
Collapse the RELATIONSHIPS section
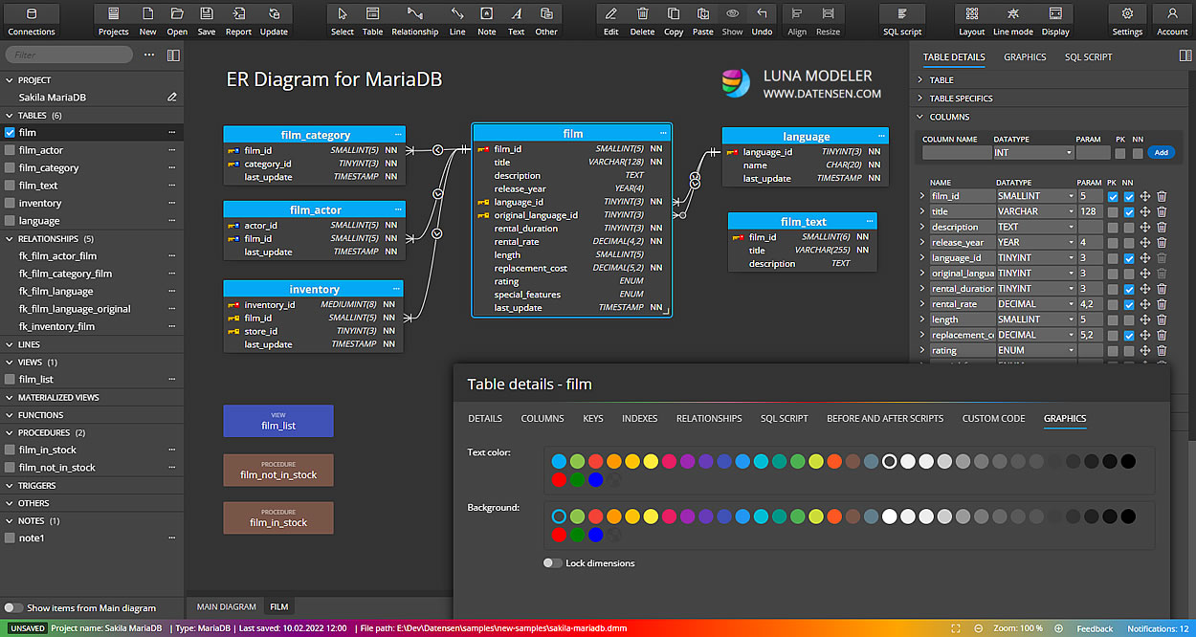pos(10,238)
